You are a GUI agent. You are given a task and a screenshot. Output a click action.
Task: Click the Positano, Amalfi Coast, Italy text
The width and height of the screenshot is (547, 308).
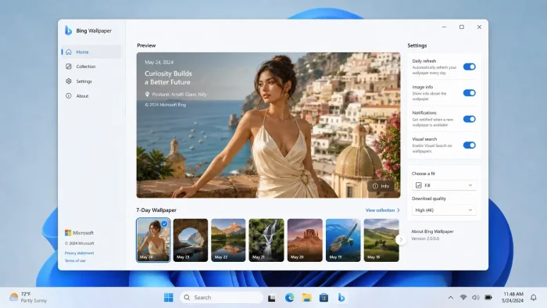[179, 95]
